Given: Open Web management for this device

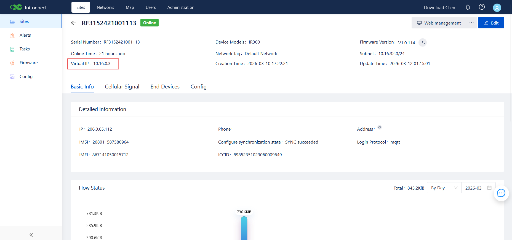Looking at the screenshot, I should click(439, 23).
